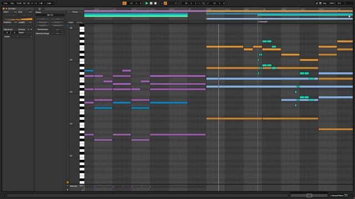Start playback with the green Play button
355x199 pixels.
coord(146,3)
